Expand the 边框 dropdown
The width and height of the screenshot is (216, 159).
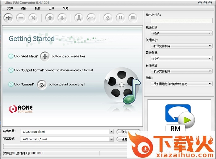(181, 84)
